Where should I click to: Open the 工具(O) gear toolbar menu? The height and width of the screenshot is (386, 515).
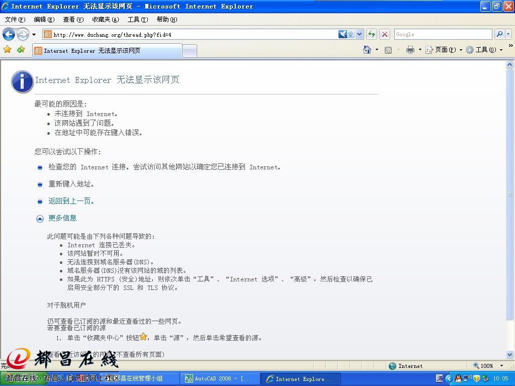point(484,50)
